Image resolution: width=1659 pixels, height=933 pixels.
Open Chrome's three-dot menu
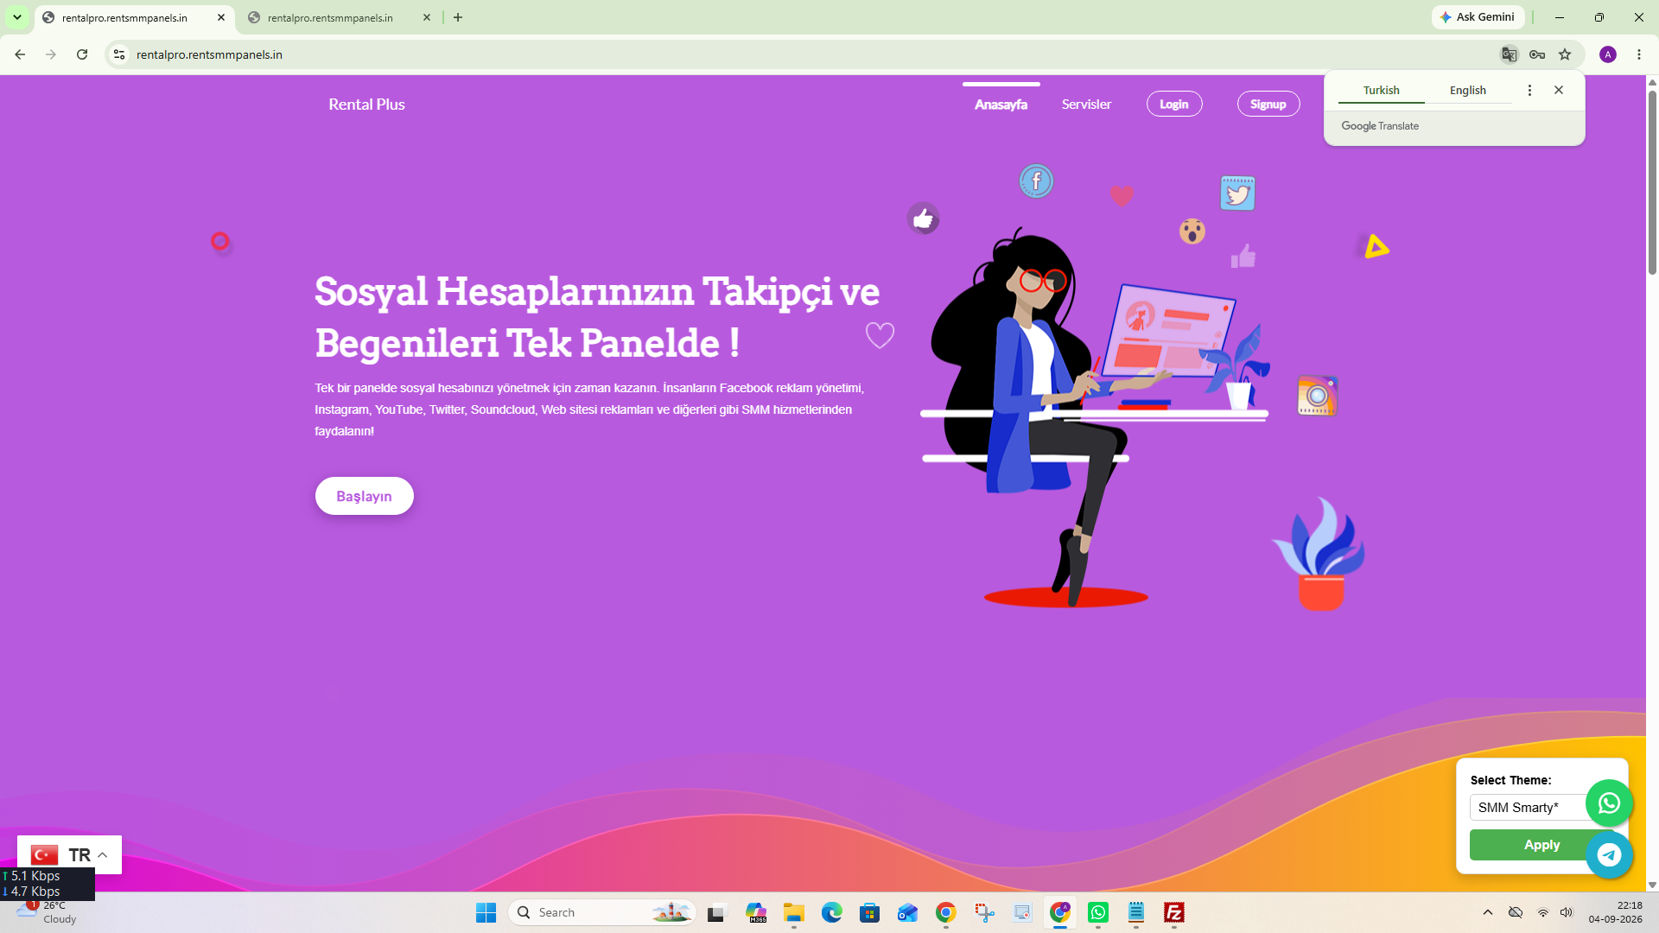click(x=1639, y=54)
